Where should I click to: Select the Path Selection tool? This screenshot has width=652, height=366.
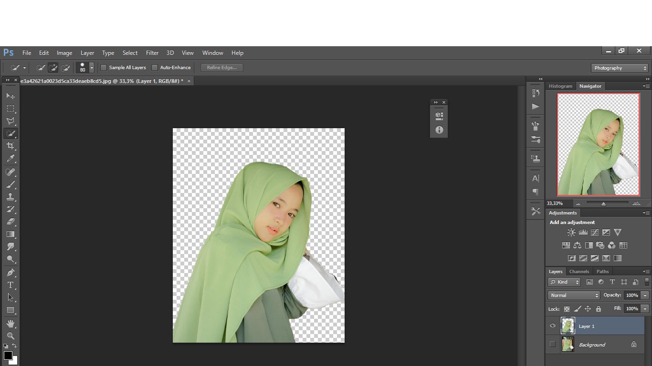click(11, 297)
